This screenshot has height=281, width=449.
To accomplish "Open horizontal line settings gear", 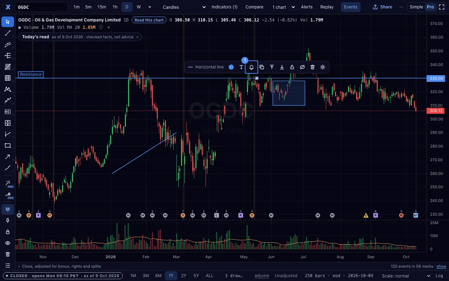I will (323, 67).
